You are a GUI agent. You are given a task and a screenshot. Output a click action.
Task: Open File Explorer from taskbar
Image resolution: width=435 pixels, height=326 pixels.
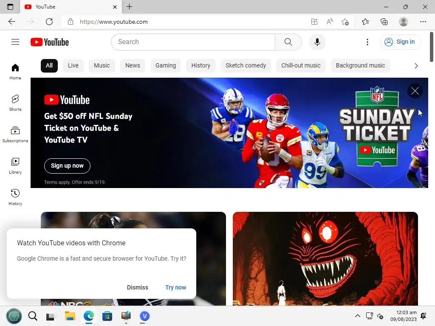coord(70,316)
